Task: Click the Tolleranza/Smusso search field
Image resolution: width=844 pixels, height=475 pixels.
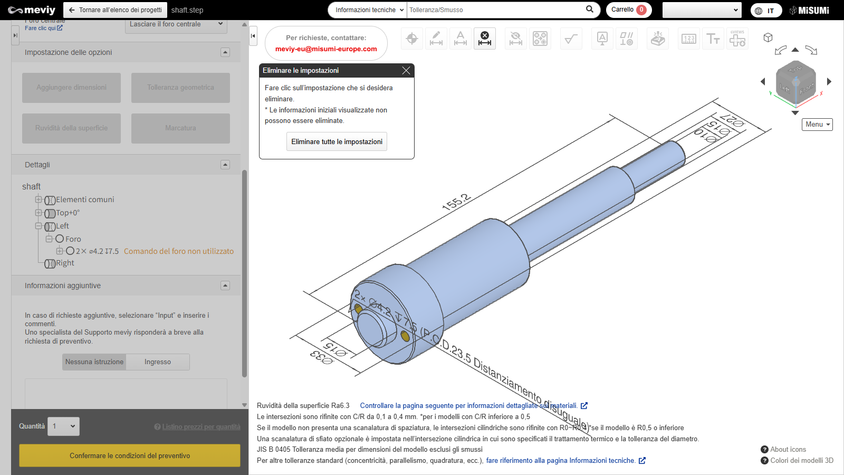Action: pyautogui.click(x=496, y=10)
